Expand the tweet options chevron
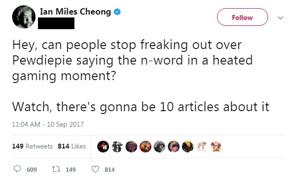This screenshot has width=289, height=183. click(x=280, y=18)
